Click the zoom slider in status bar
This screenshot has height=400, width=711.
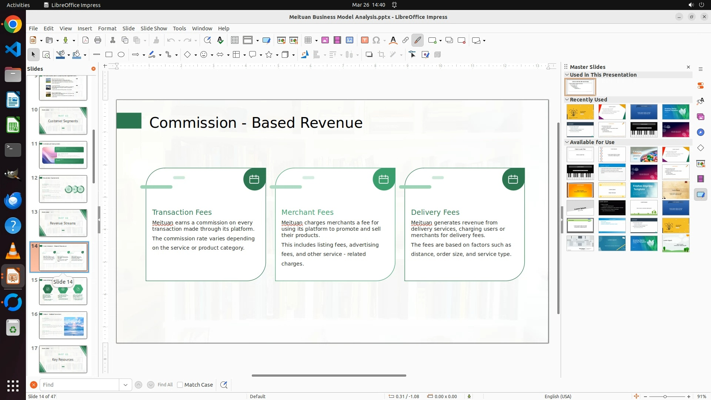click(665, 396)
